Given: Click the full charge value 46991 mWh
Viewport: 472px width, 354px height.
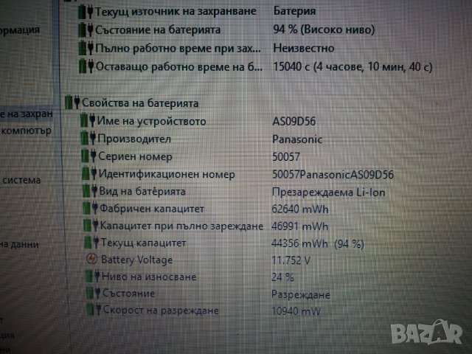Looking at the screenshot, I should click(x=299, y=226).
